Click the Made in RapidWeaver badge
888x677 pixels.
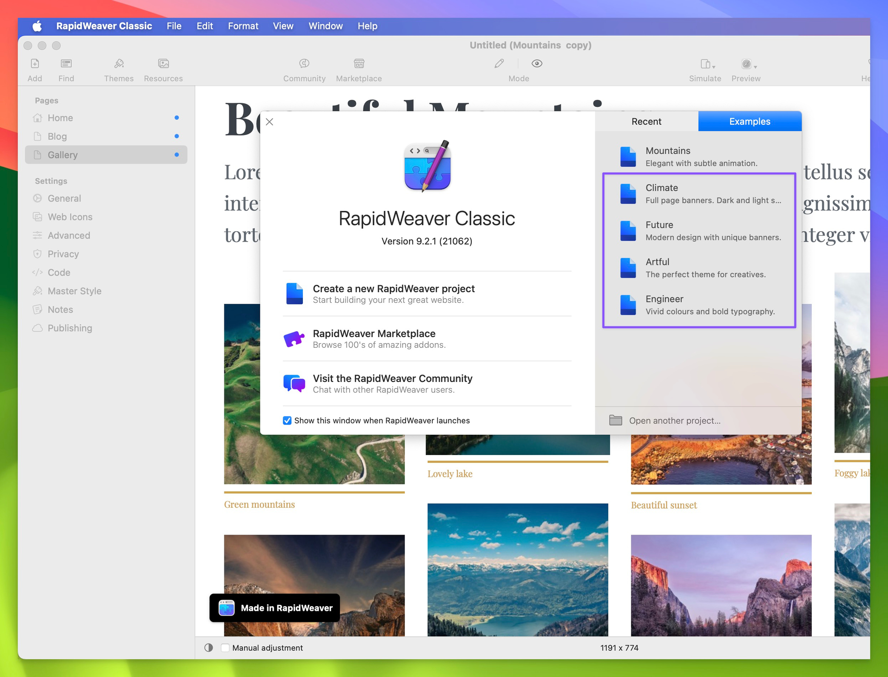pos(275,608)
